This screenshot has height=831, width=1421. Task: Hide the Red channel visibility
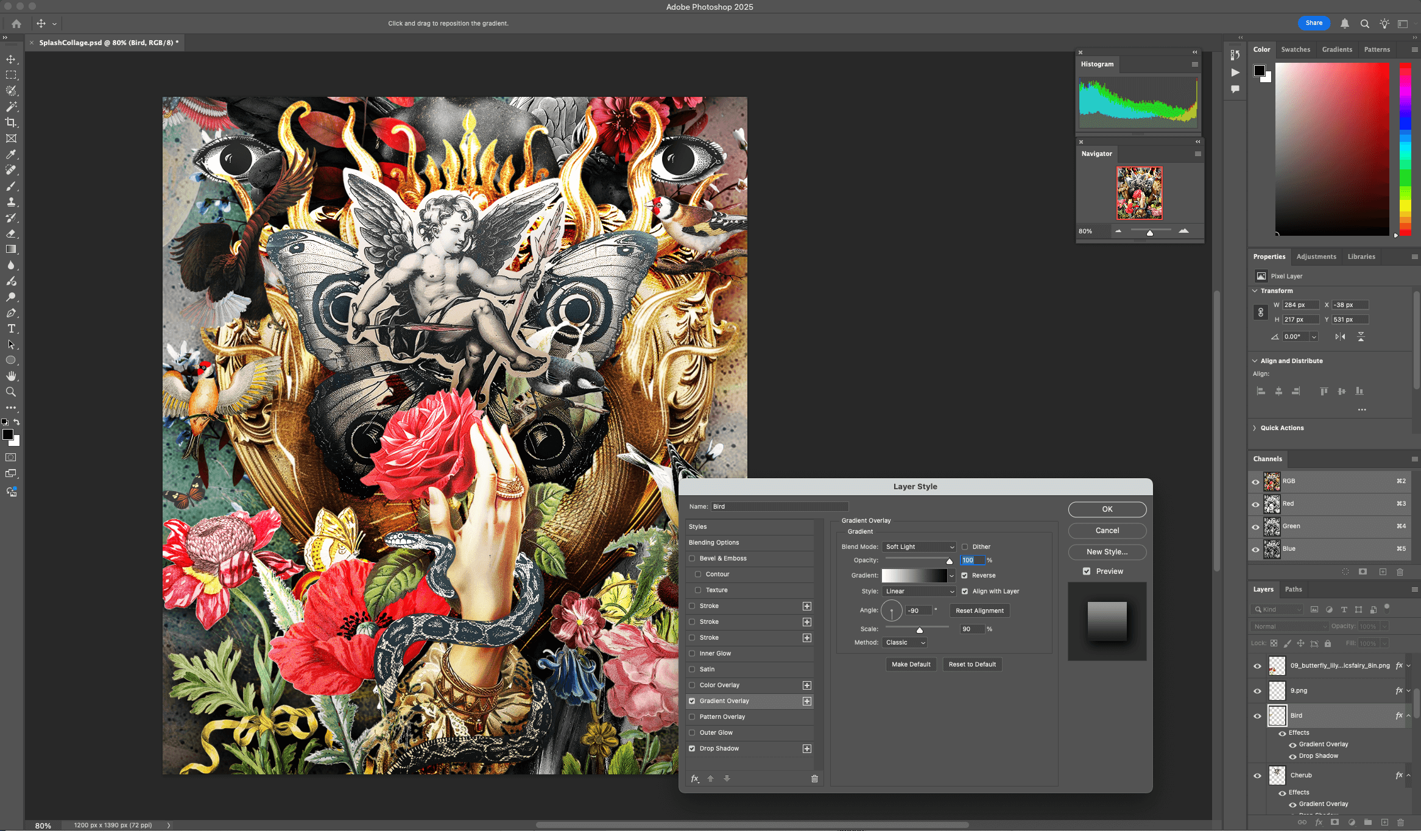pos(1255,504)
